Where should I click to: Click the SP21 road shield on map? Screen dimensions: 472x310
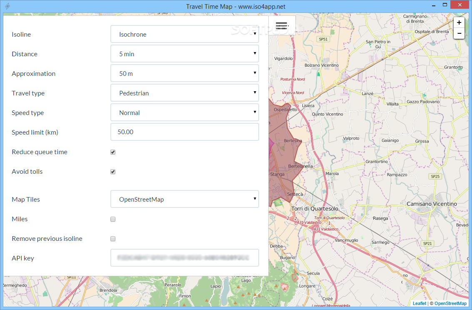427,243
